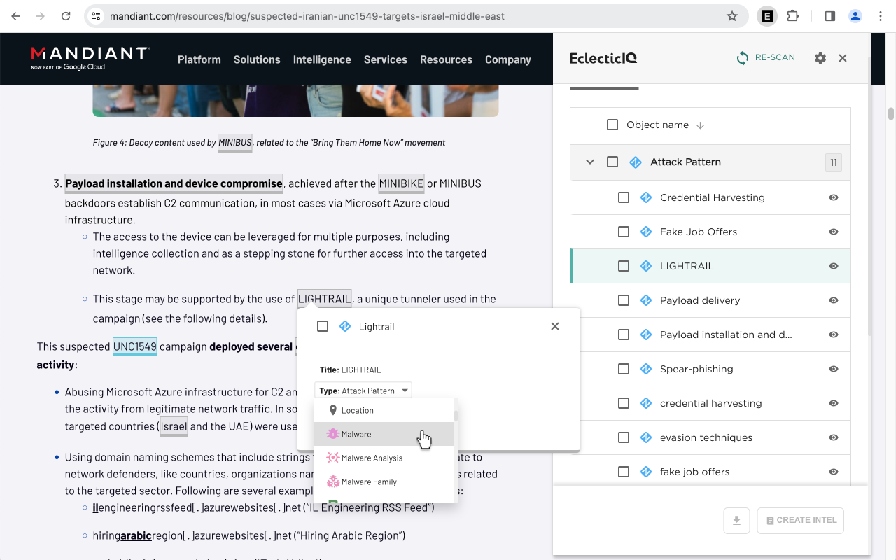The height and width of the screenshot is (560, 896).
Task: Check the Attack Pattern group checkbox
Action: 612,162
